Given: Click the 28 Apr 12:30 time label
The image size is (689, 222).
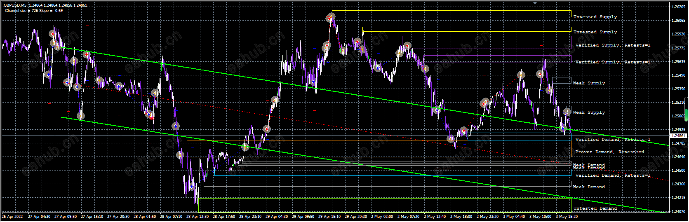Looking at the screenshot, I should pyautogui.click(x=198, y=217).
